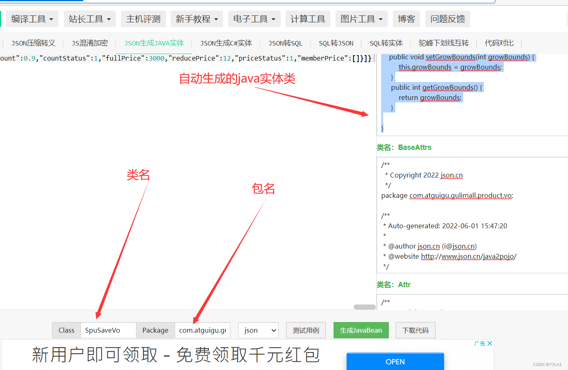Click the Class name input SpuSaveVo
Viewport: 568px width, 370px height.
click(x=108, y=330)
